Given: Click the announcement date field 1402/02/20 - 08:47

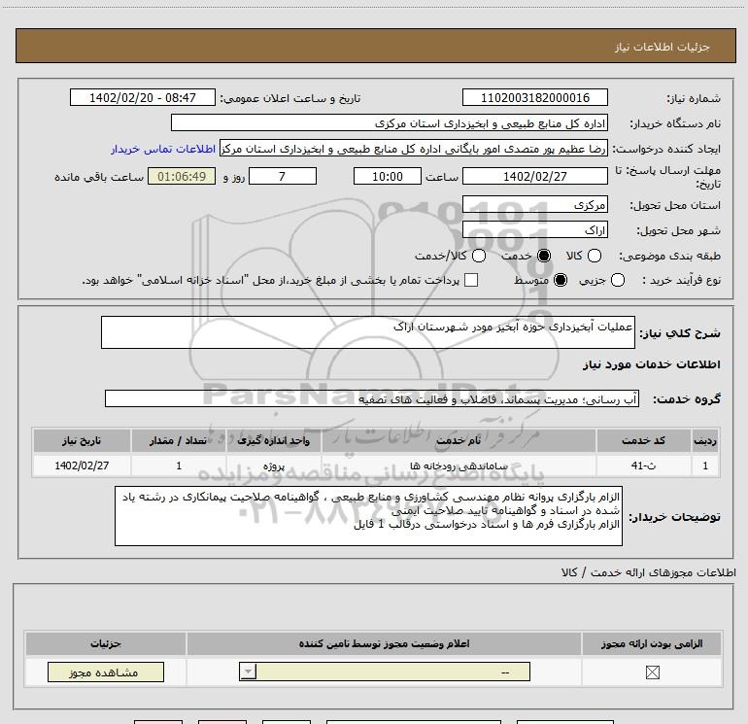Looking at the screenshot, I should (x=143, y=98).
